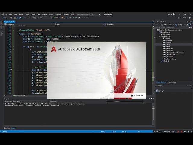Open the Debug configuration dropdown
Screen dimensions: 193x145
click(x=35, y=18)
